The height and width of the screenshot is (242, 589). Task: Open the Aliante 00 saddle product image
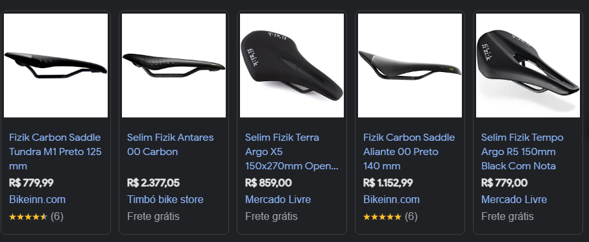410,66
